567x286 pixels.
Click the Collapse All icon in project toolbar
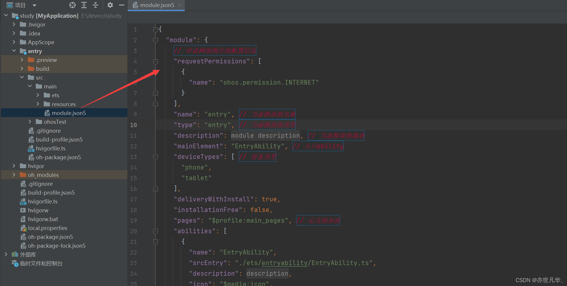tap(95, 5)
